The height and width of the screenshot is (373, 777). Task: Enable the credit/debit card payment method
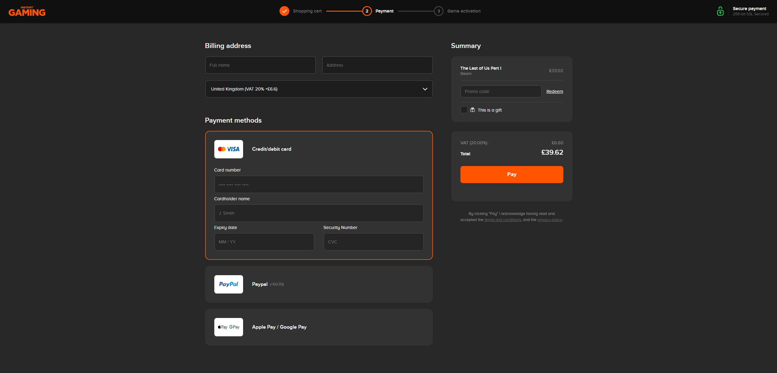coord(319,149)
